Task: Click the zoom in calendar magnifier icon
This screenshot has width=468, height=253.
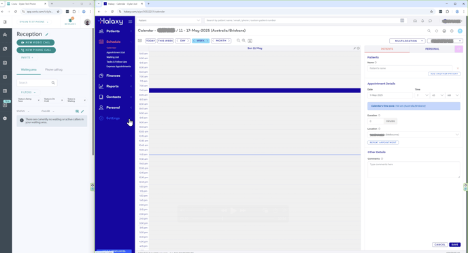Action: tap(244, 41)
